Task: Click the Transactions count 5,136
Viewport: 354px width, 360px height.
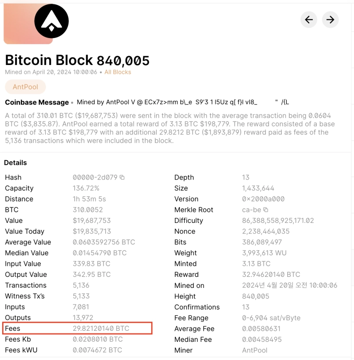Action: (x=81, y=285)
